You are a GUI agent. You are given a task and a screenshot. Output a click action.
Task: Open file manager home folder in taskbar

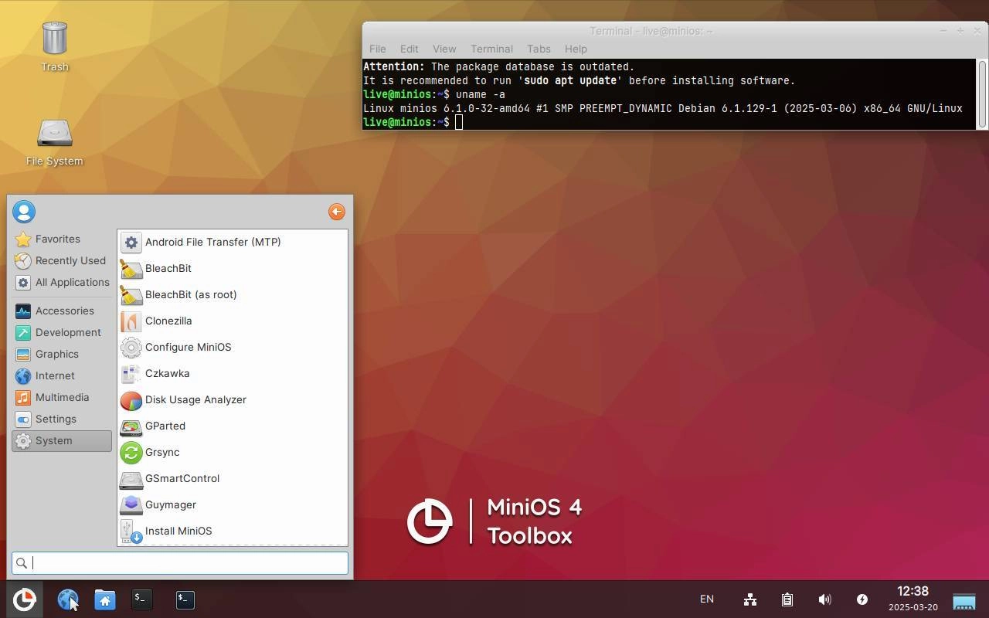(x=105, y=599)
